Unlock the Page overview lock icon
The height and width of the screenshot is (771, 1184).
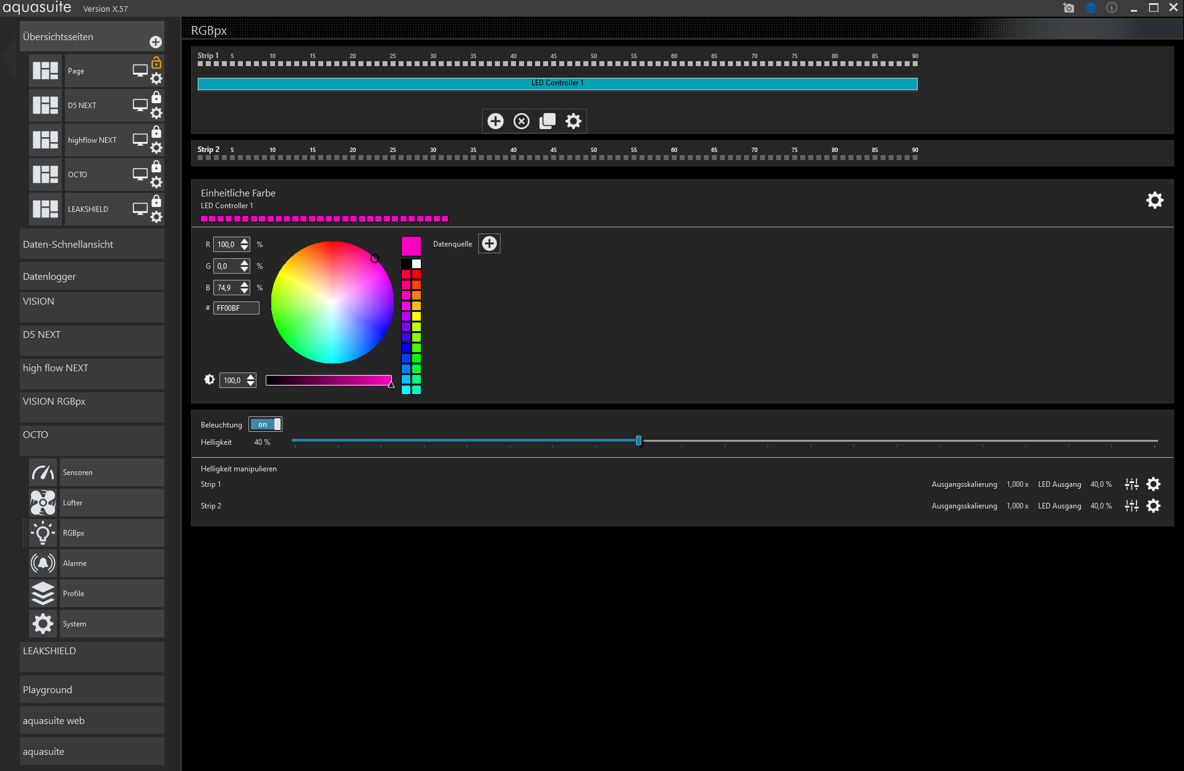[x=156, y=63]
